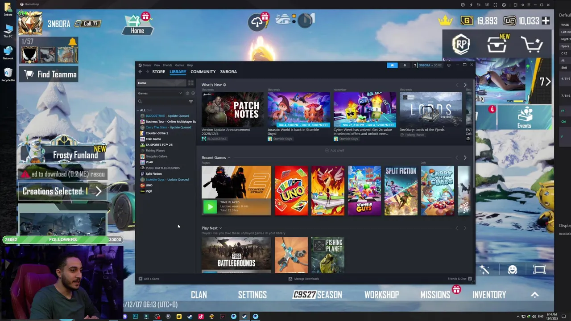
Task: Switch Steam to Big Picture mode icon
Action: point(449,65)
